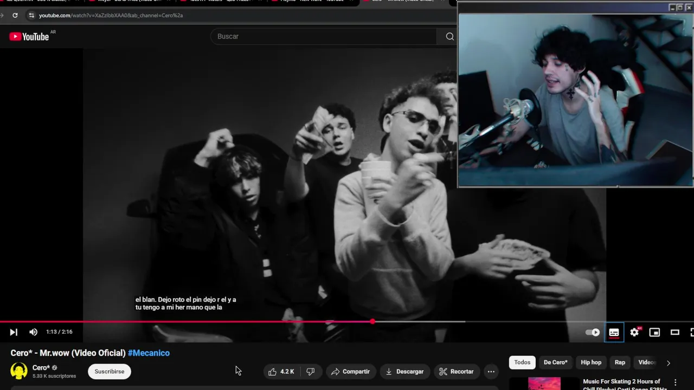This screenshot has height=390, width=694.
Task: Open the player settings gear
Action: tap(634, 332)
